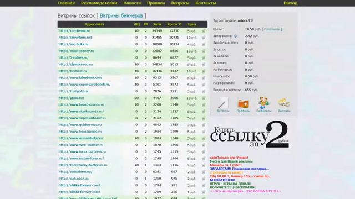Open the Витрины icon in user panel
This screenshot has height=199, width=355.
[223, 104]
